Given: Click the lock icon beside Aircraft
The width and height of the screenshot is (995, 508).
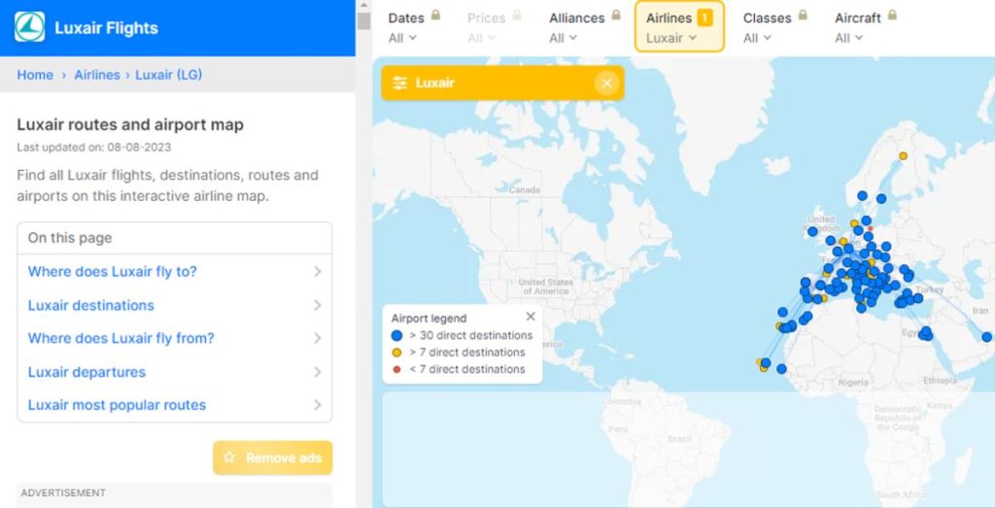Looking at the screenshot, I should coord(892,15).
